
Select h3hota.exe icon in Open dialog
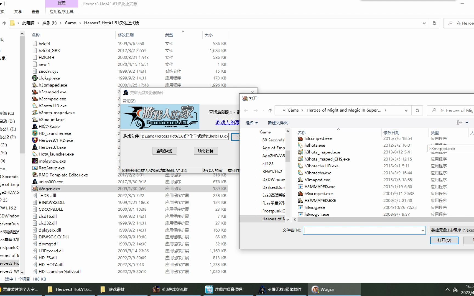click(x=301, y=145)
